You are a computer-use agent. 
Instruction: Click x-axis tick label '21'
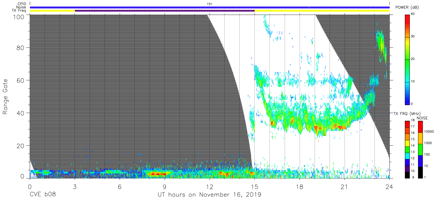(x=345, y=187)
